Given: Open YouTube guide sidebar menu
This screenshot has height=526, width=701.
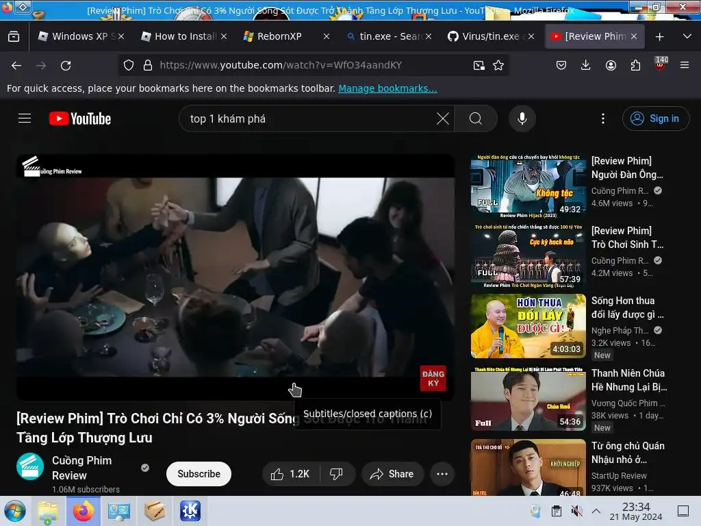Looking at the screenshot, I should [25, 118].
